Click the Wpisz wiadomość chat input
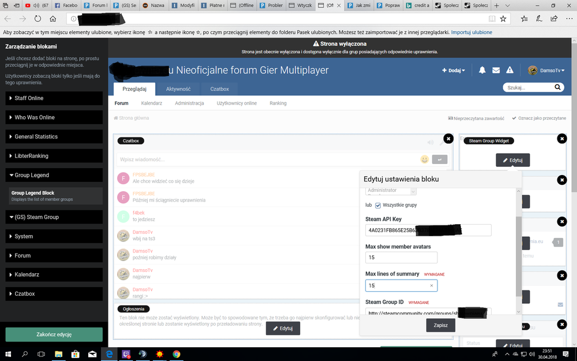Screen dimensions: 577x361 point(268,159)
